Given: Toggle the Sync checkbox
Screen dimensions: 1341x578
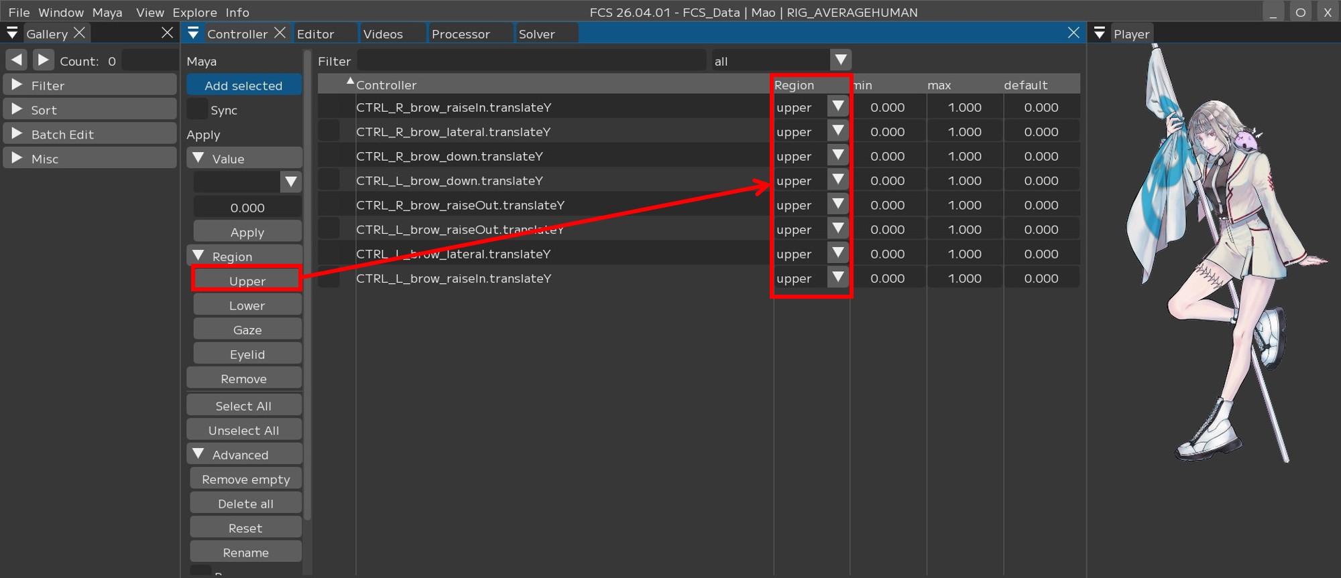Looking at the screenshot, I should coord(197,109).
